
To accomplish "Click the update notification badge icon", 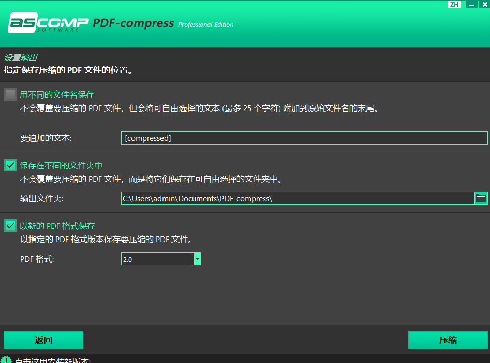I will click(6, 359).
